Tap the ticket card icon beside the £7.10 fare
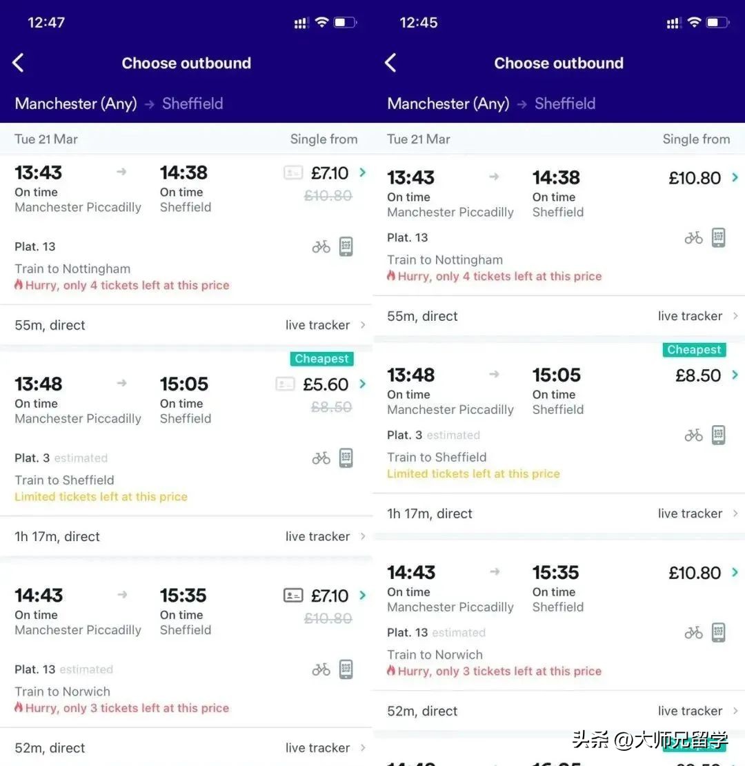745x766 pixels. 286,173
